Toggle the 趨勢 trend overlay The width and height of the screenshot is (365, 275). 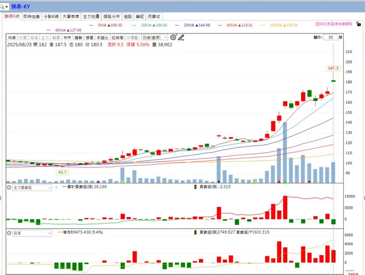pos(78,37)
